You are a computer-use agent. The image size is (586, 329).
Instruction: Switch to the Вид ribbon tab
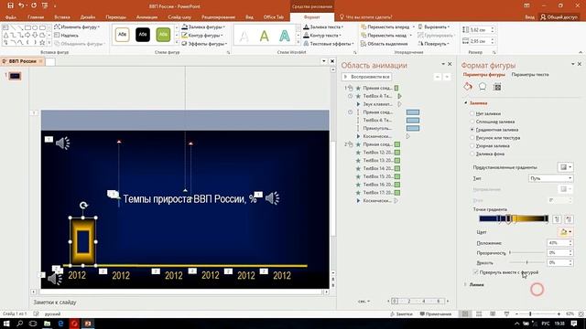coord(249,17)
